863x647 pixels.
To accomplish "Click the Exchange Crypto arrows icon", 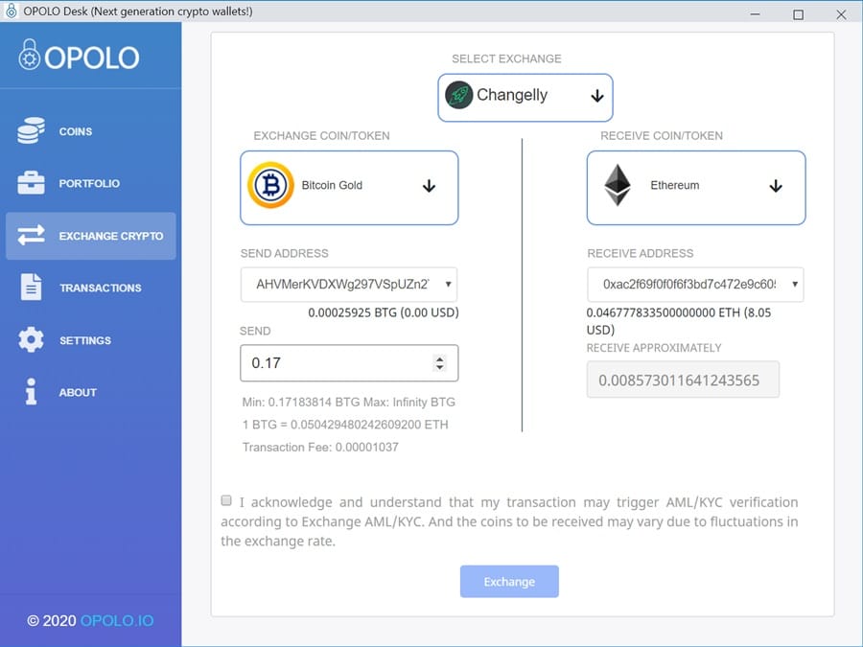I will click(31, 236).
